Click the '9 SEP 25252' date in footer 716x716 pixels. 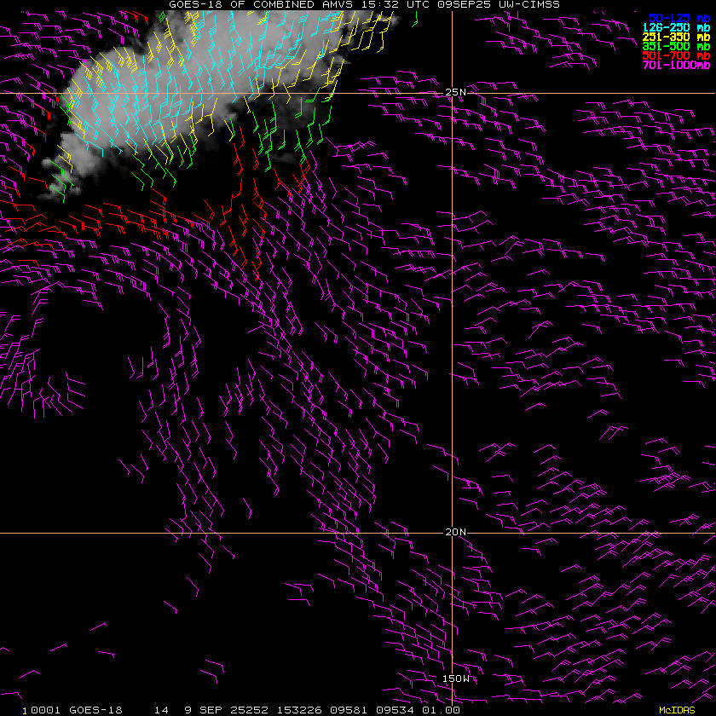coord(226,710)
